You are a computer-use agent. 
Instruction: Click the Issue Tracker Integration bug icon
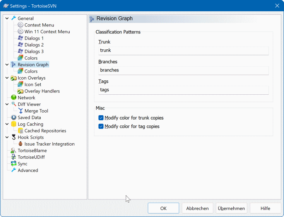(20, 144)
